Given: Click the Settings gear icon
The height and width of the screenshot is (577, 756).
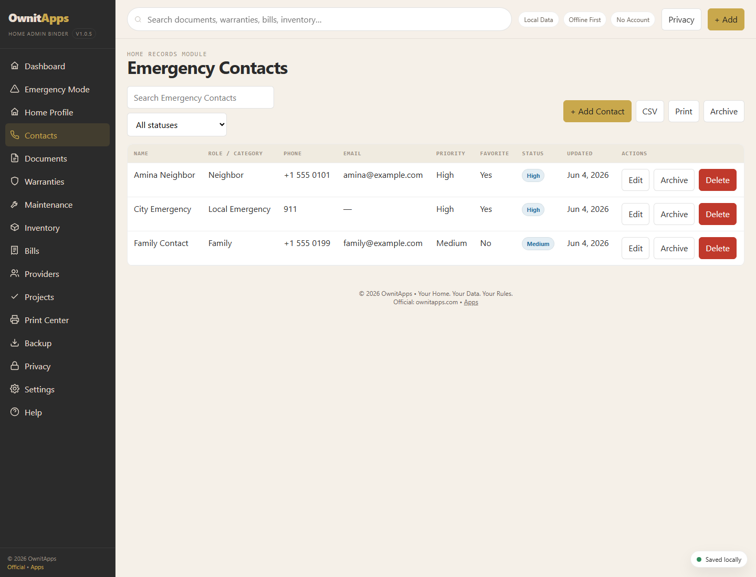Looking at the screenshot, I should [15, 389].
